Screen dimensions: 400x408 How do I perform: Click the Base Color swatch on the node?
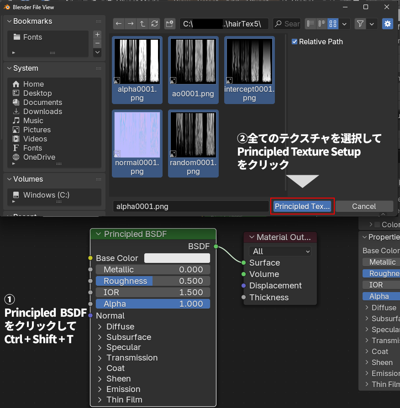(177, 258)
